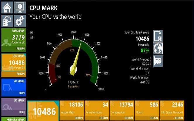Click the large 10486 summary tile
This screenshot has height=121, width=194.
(x=43, y=111)
